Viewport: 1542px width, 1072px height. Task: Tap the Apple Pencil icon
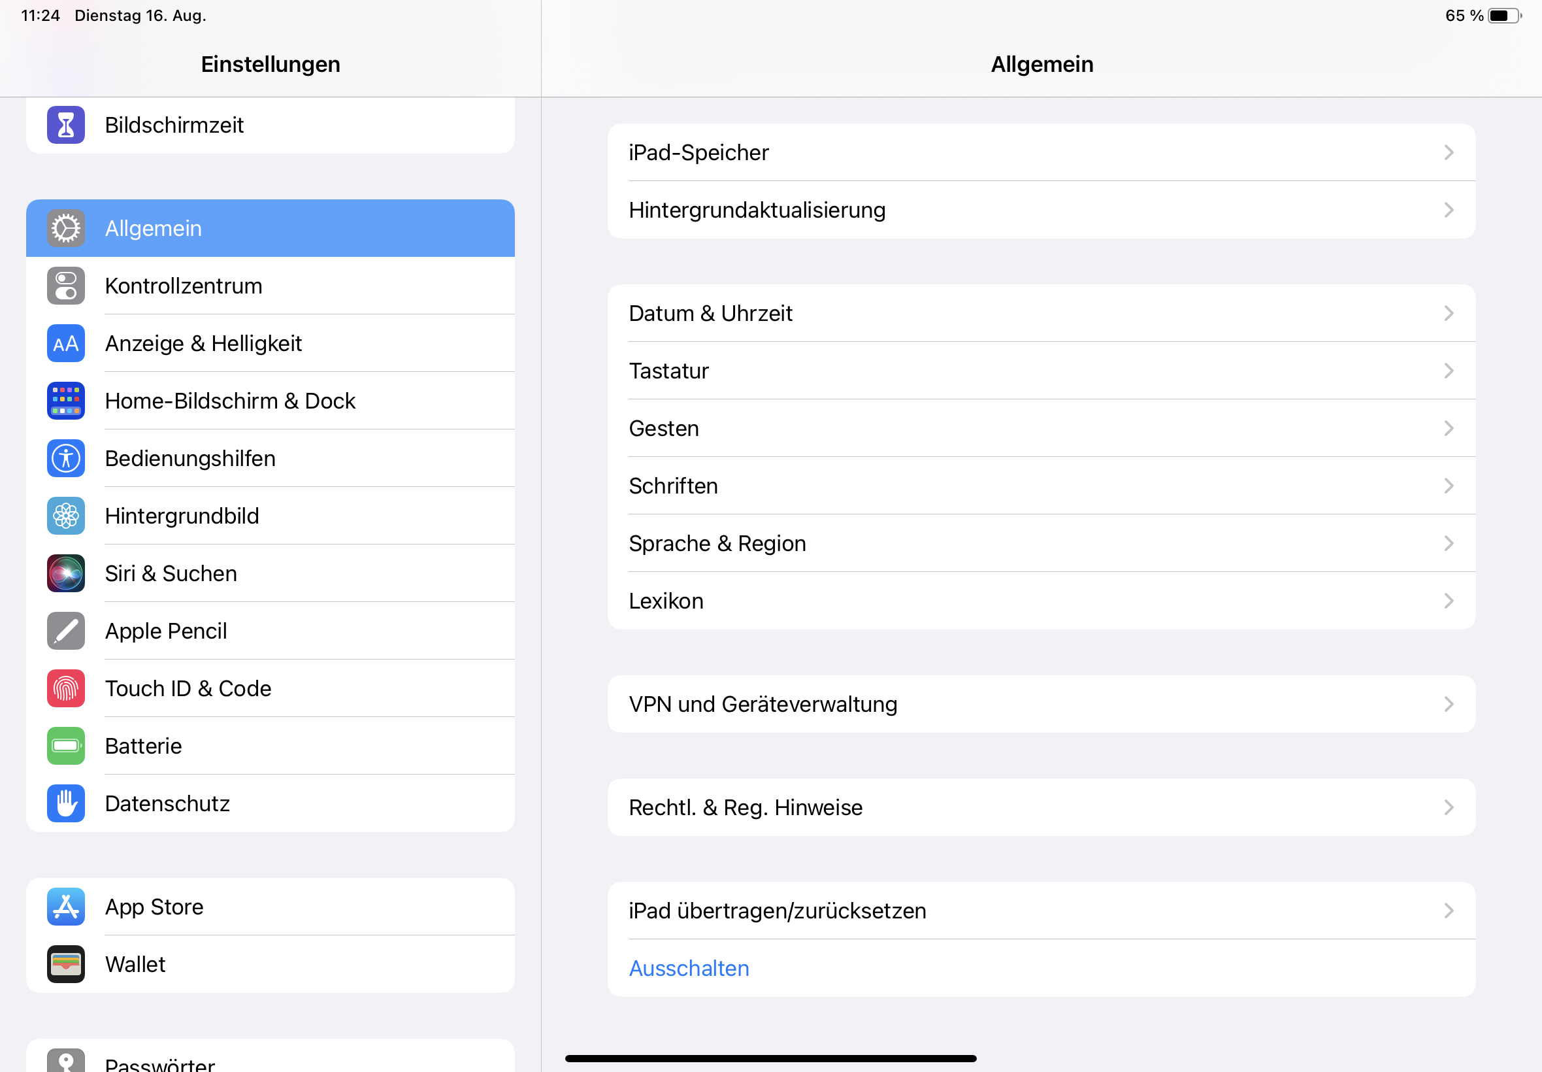[x=66, y=631]
